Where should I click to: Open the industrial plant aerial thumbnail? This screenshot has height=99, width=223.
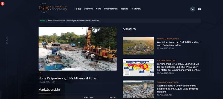tap(138, 46)
